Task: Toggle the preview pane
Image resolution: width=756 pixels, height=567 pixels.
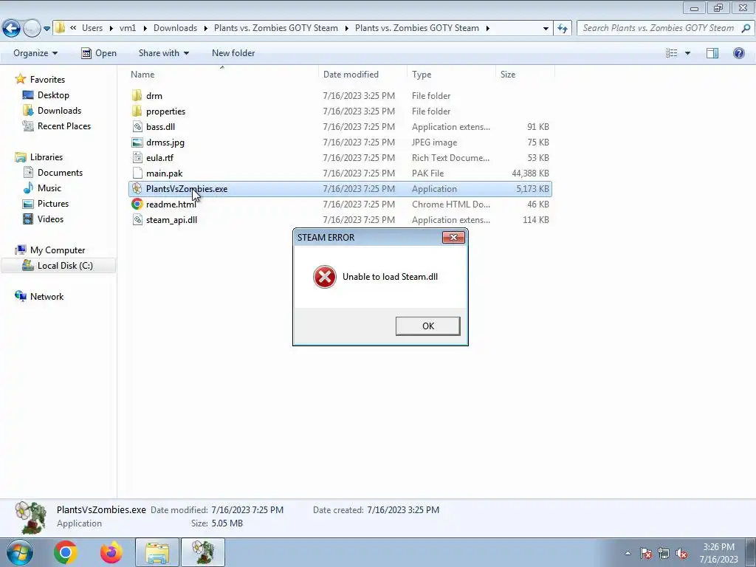Action: [712, 53]
